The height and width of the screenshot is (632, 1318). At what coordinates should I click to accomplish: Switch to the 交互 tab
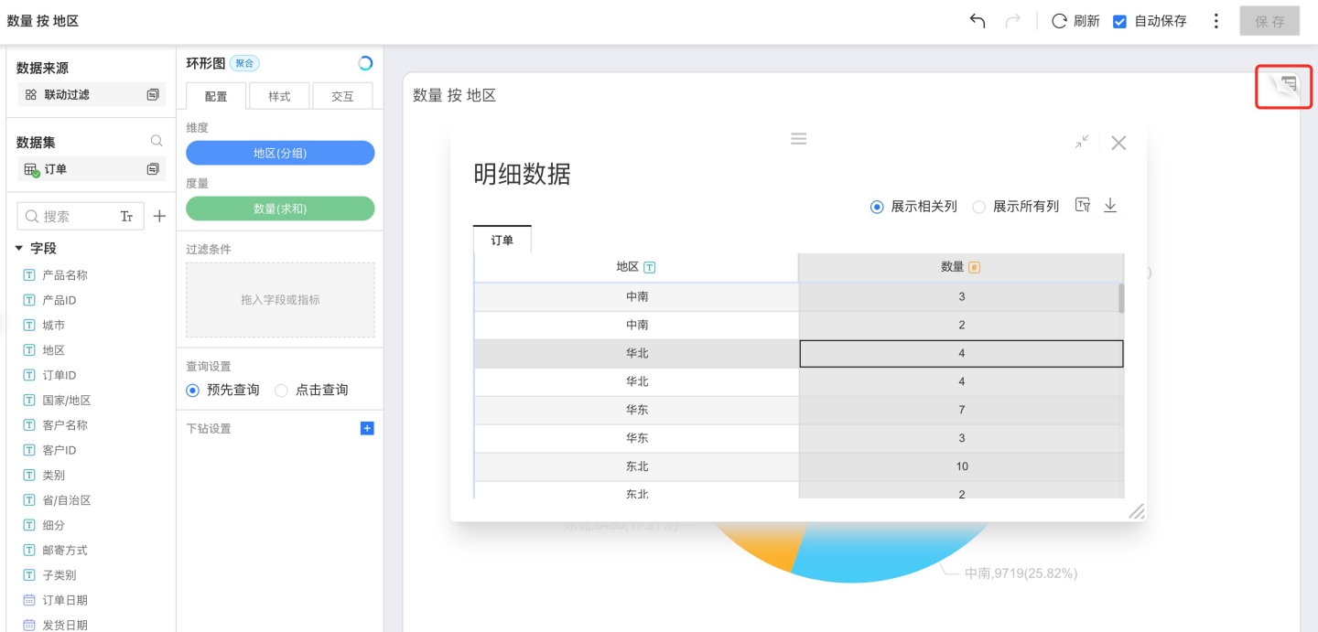click(x=342, y=96)
